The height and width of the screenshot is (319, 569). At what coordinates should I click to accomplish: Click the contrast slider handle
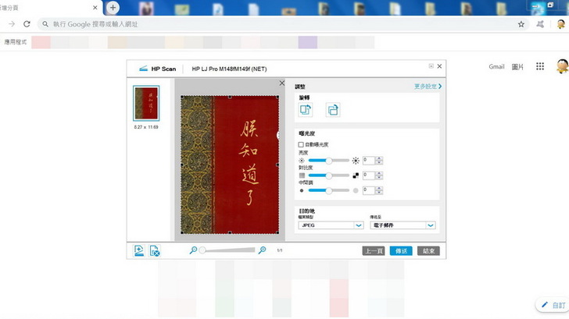329,175
